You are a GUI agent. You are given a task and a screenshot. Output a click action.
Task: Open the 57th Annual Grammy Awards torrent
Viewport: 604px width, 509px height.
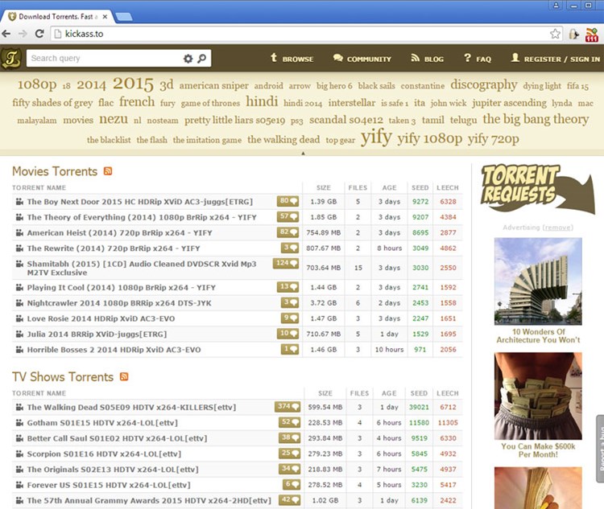point(149,500)
